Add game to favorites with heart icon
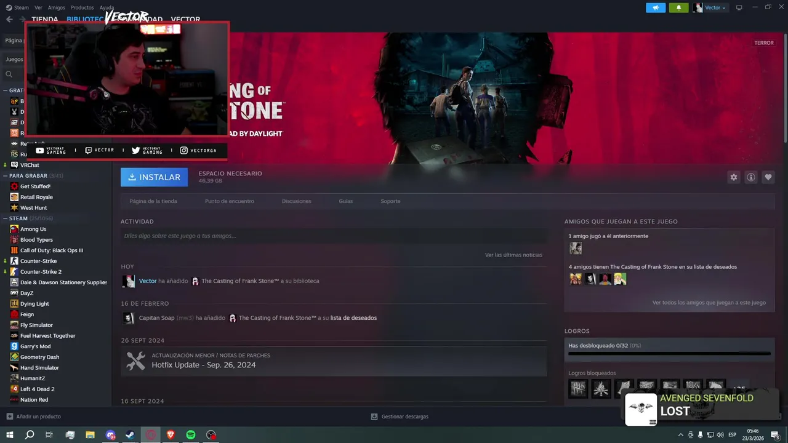Image resolution: width=788 pixels, height=443 pixels. [768, 177]
